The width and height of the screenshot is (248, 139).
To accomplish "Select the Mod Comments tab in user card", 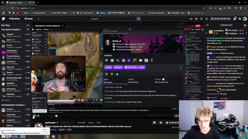I will 161,81.
